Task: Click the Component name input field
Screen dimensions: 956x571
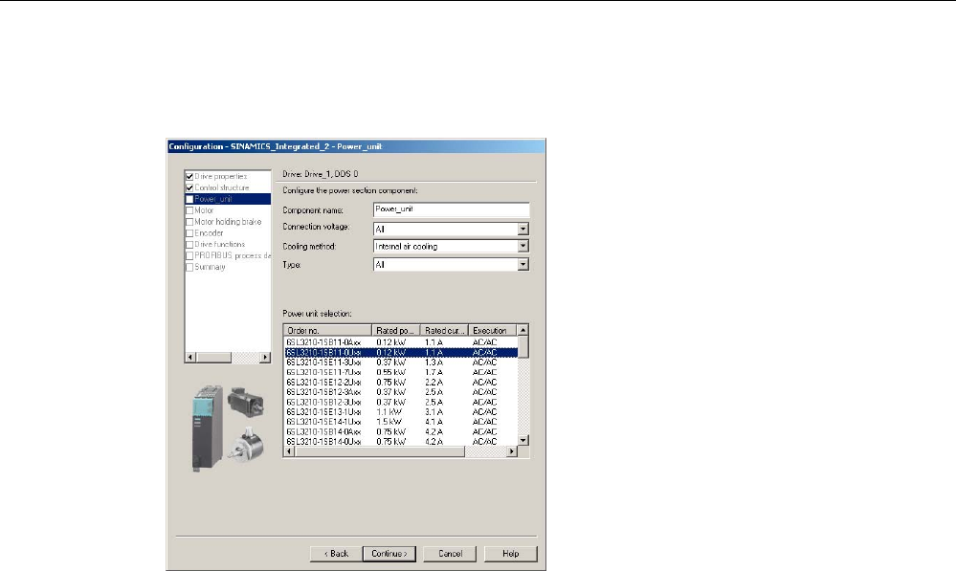Action: click(451, 209)
